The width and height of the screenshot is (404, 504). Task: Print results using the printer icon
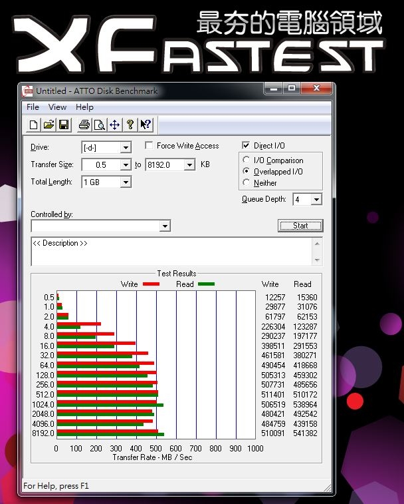point(84,125)
